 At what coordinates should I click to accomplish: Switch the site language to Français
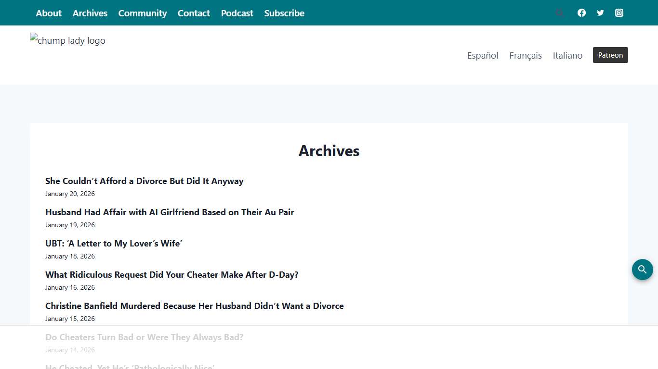coord(526,55)
